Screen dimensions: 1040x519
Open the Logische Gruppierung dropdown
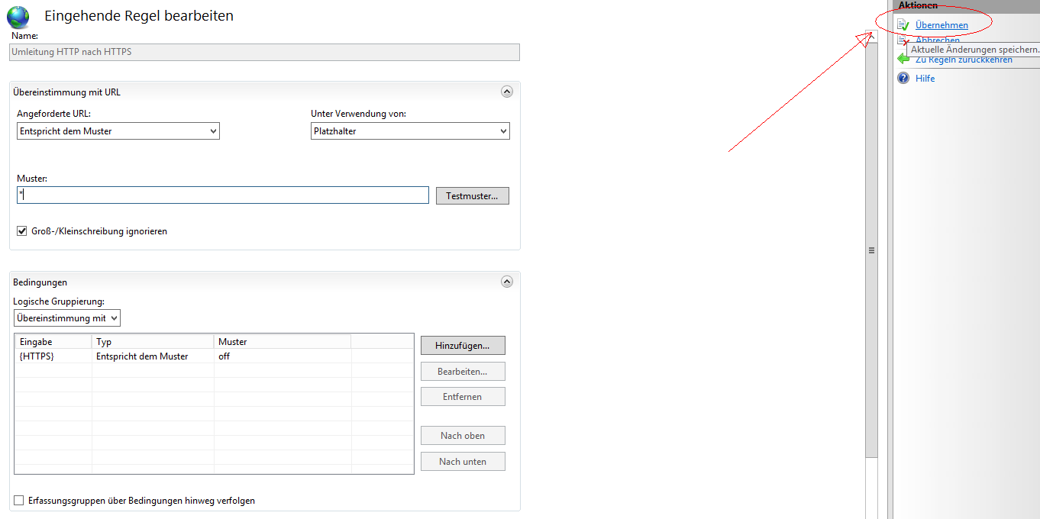coord(67,318)
